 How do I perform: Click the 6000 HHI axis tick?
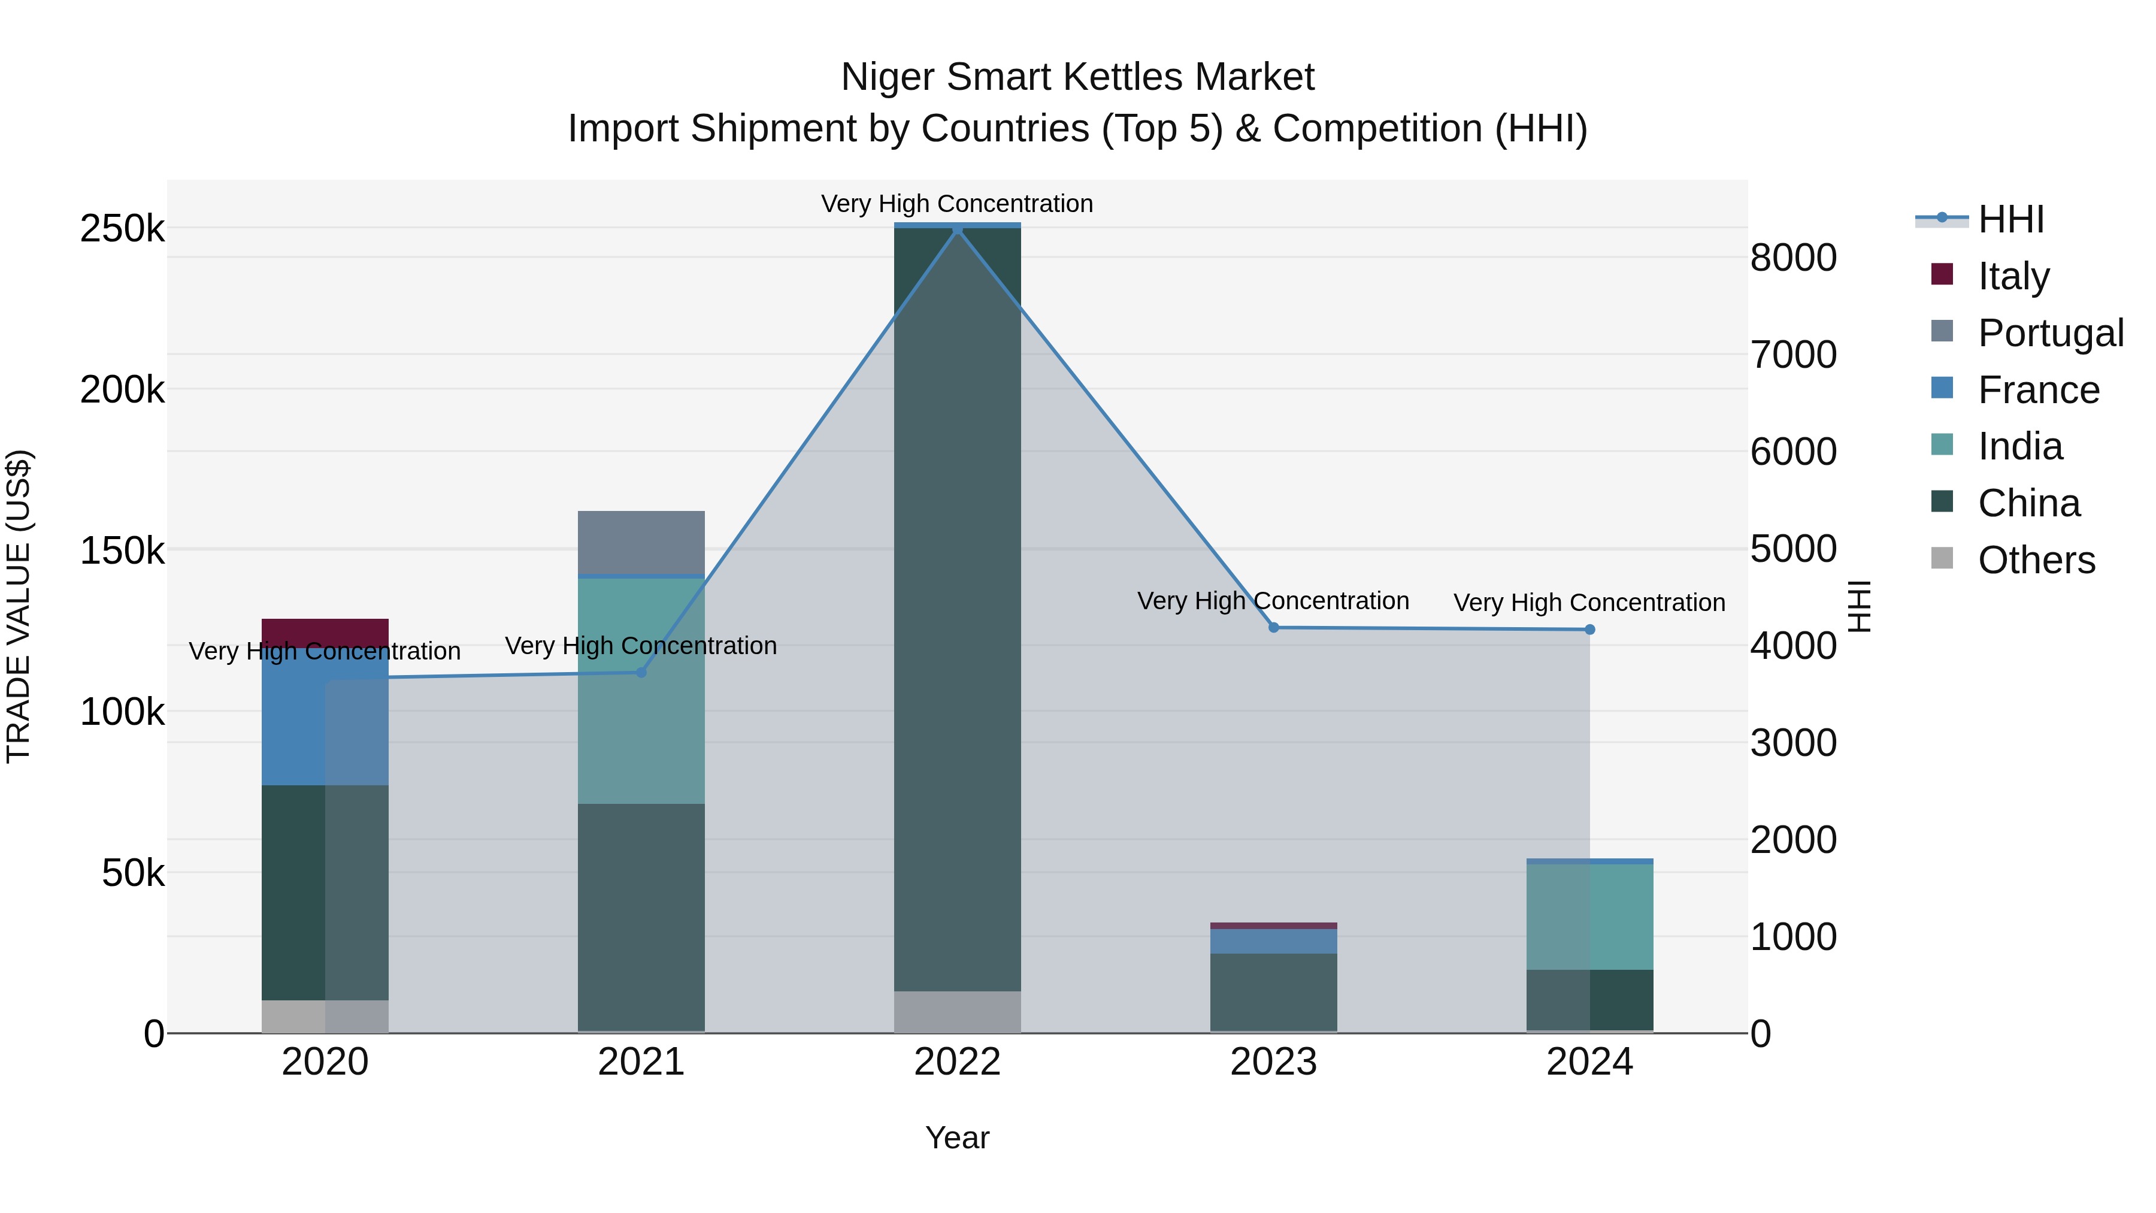[1794, 452]
